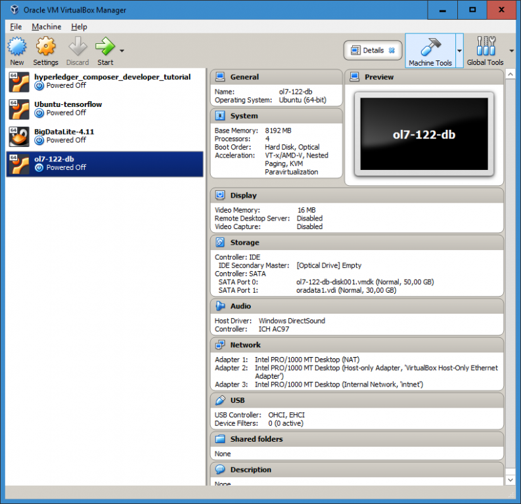This screenshot has height=504, width=521.
Task: Minimize the VirtualBox Manager window
Action: [442, 10]
